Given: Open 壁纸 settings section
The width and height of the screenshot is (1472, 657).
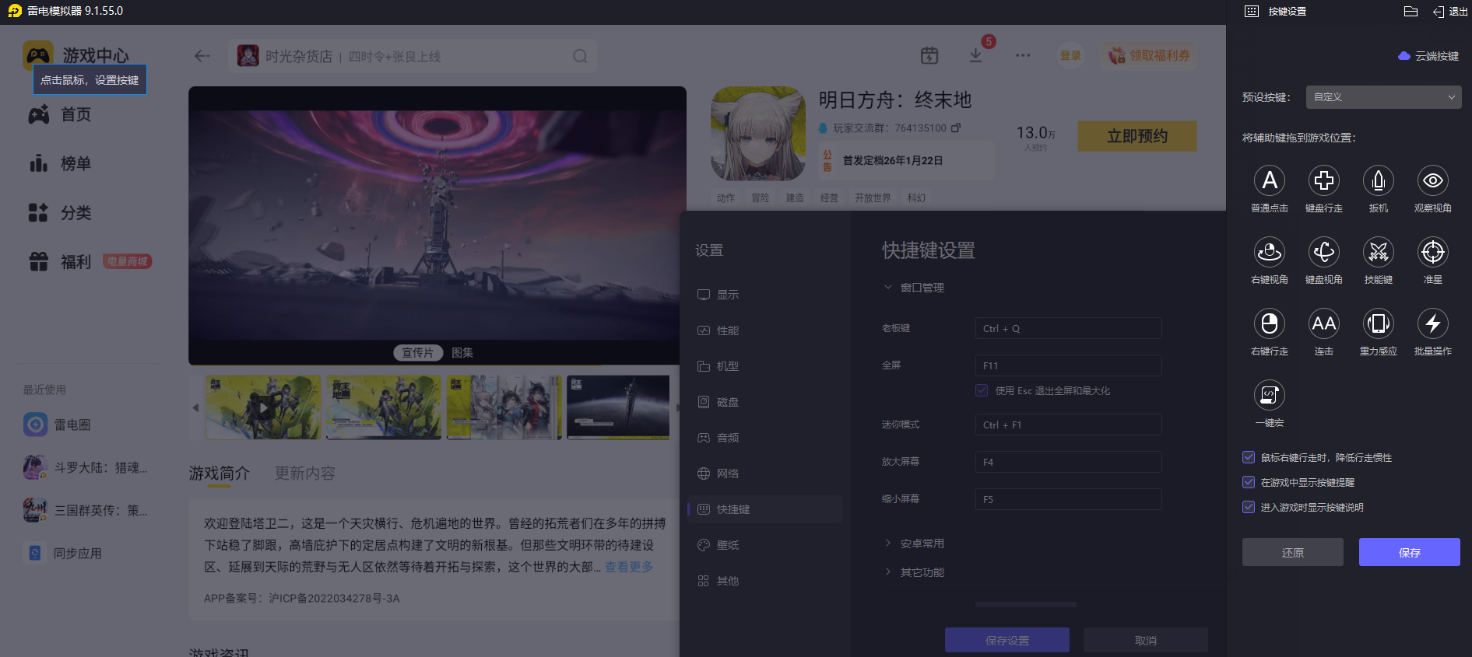Looking at the screenshot, I should point(765,545).
